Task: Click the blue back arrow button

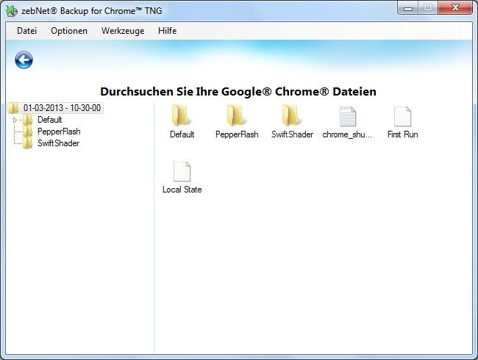Action: (x=24, y=60)
